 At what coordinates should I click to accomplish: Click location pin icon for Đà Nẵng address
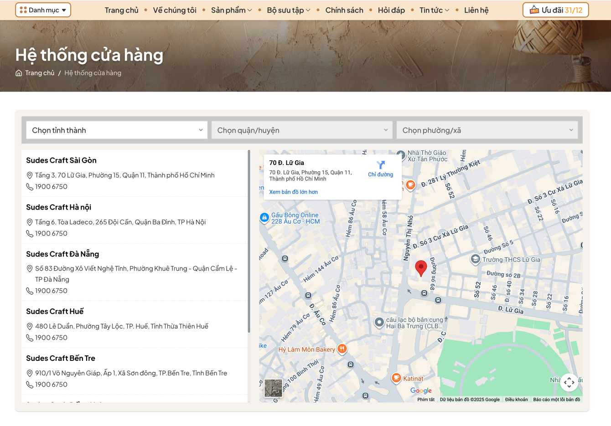click(30, 269)
